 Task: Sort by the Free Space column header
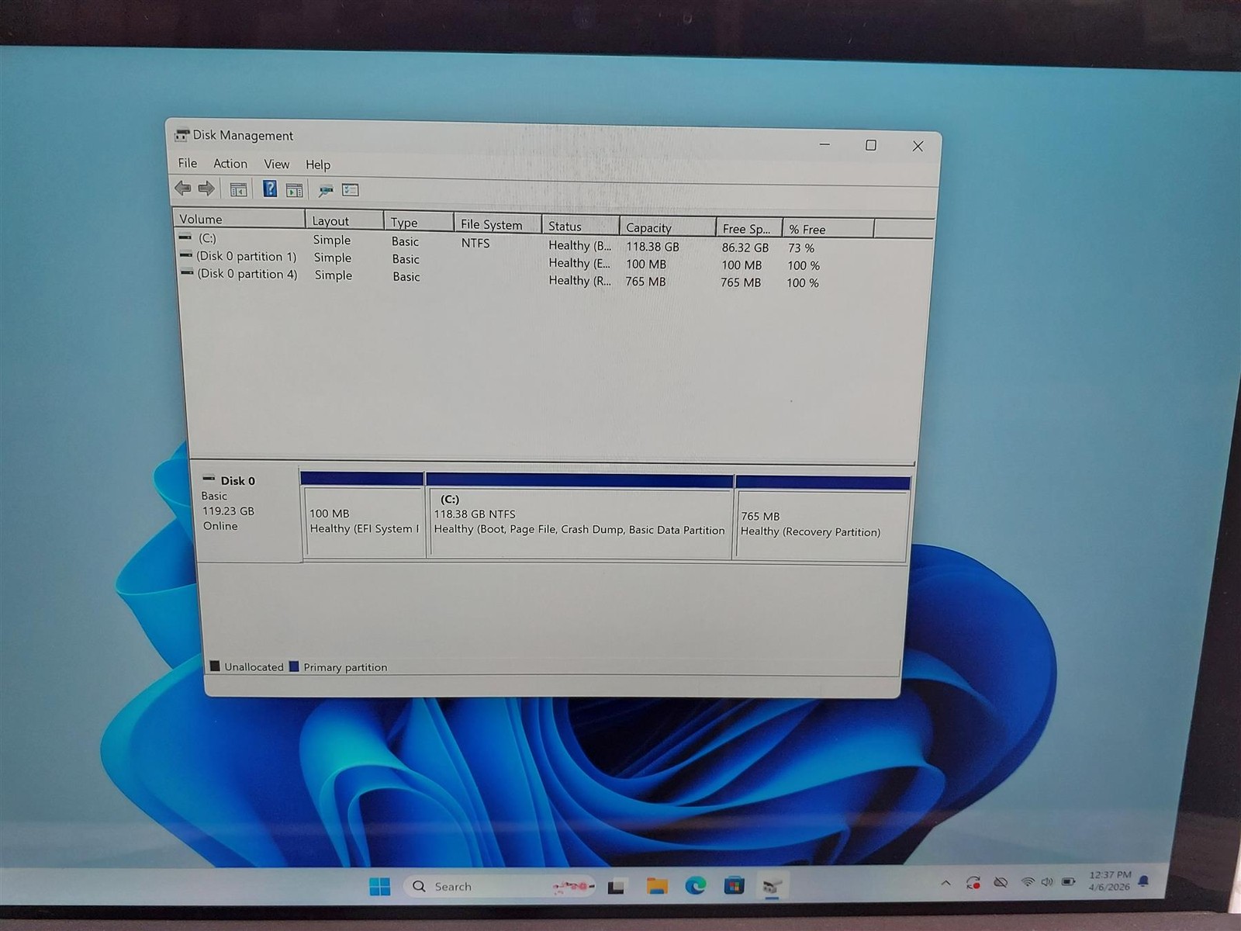pyautogui.click(x=749, y=228)
